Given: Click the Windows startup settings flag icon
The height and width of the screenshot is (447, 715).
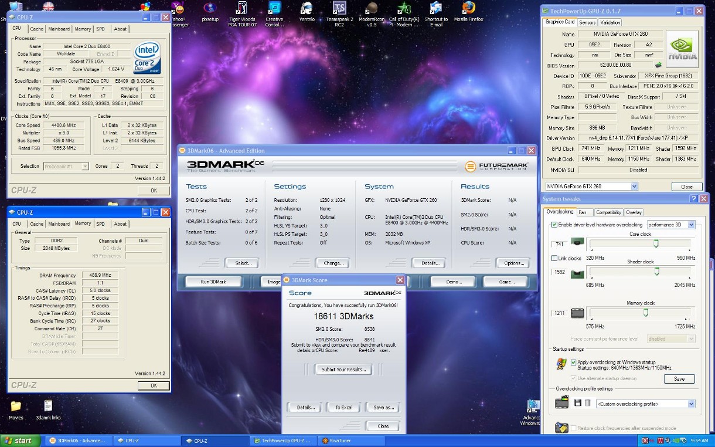Looking at the screenshot, I should click(x=561, y=364).
